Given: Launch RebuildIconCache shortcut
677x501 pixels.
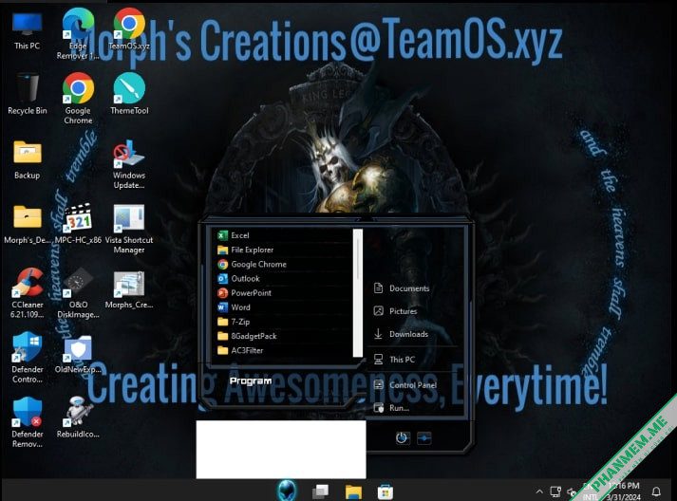Looking at the screenshot, I should (78, 417).
